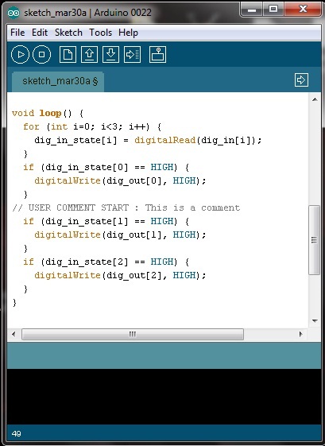Open the Edit menu
325x446 pixels.
(40, 33)
